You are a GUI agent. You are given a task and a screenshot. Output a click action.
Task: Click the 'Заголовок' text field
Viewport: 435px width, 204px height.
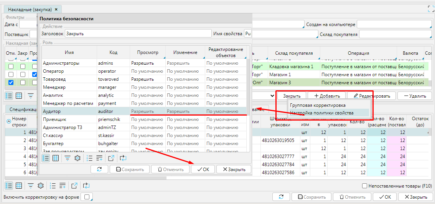(x=137, y=34)
